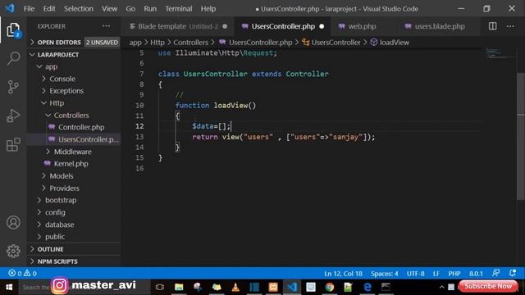This screenshot has height=295, width=525.
Task: Click the errors and warnings status indicator
Action: tap(22, 273)
